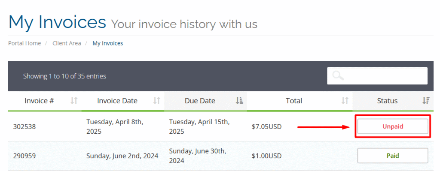The image size is (440, 171).
Task: Open invoice number 302538 row
Action: click(221, 126)
